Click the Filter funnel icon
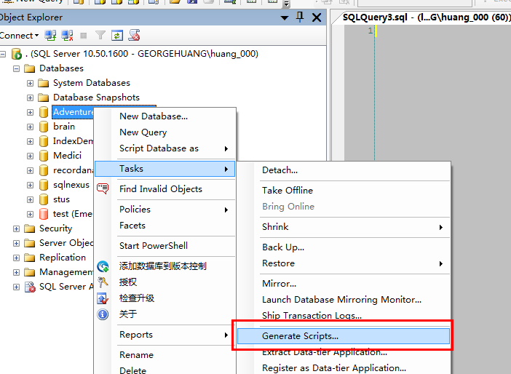 tap(100, 35)
